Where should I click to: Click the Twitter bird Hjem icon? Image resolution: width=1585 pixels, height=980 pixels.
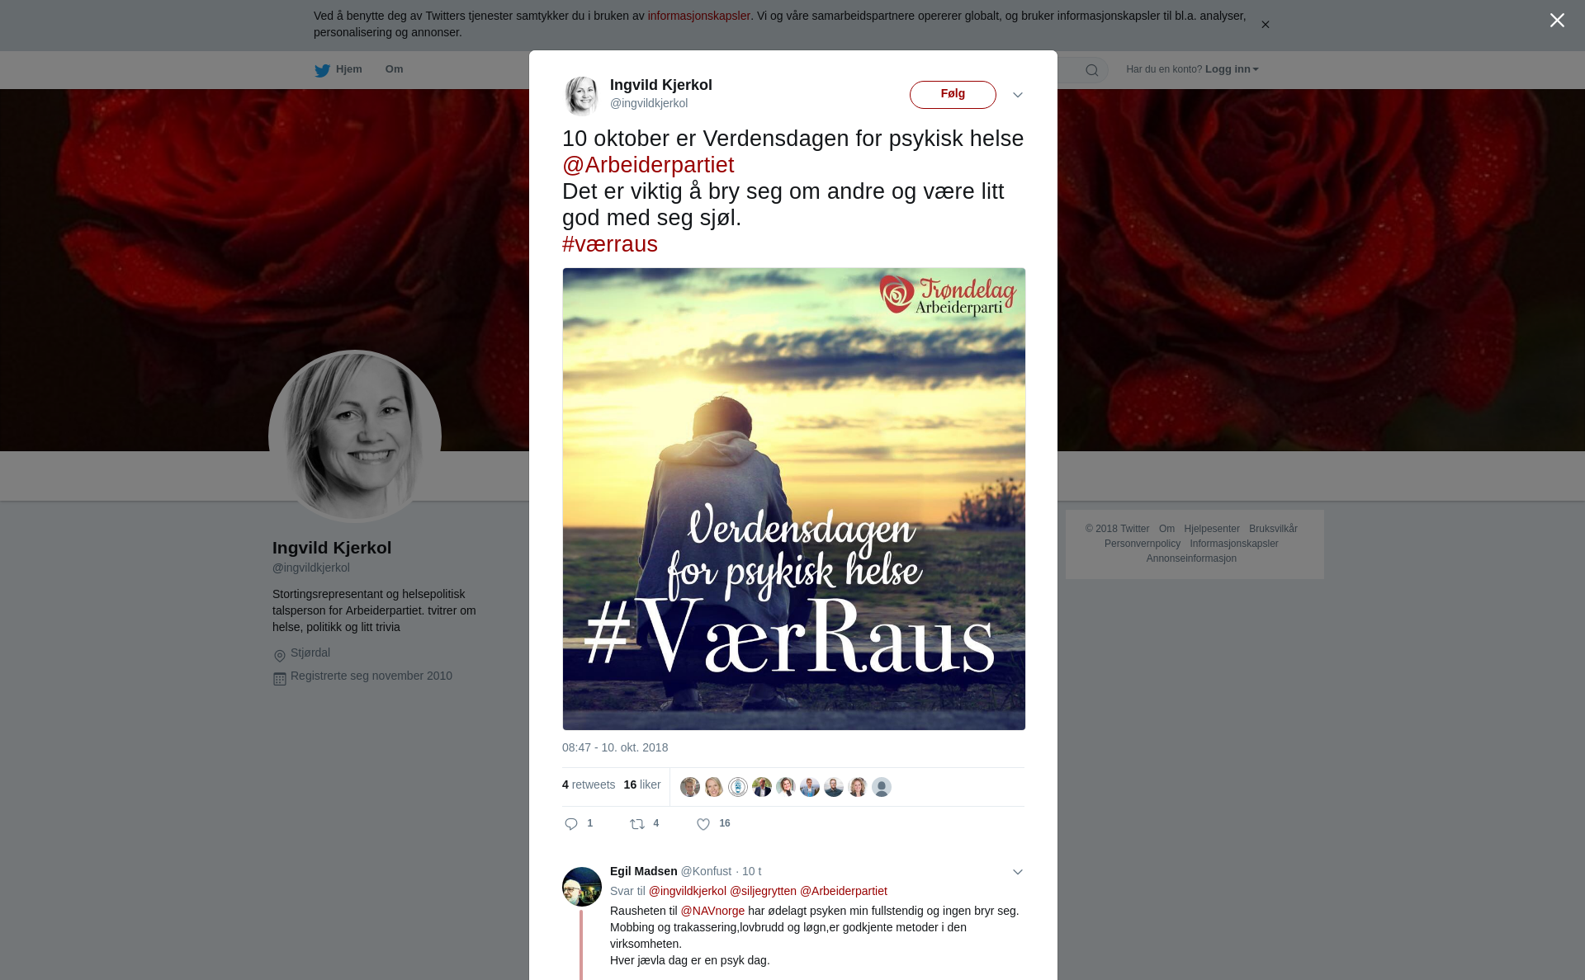pos(322,70)
